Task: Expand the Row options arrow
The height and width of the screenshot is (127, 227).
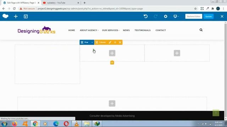Action: pyautogui.click(x=92, y=42)
